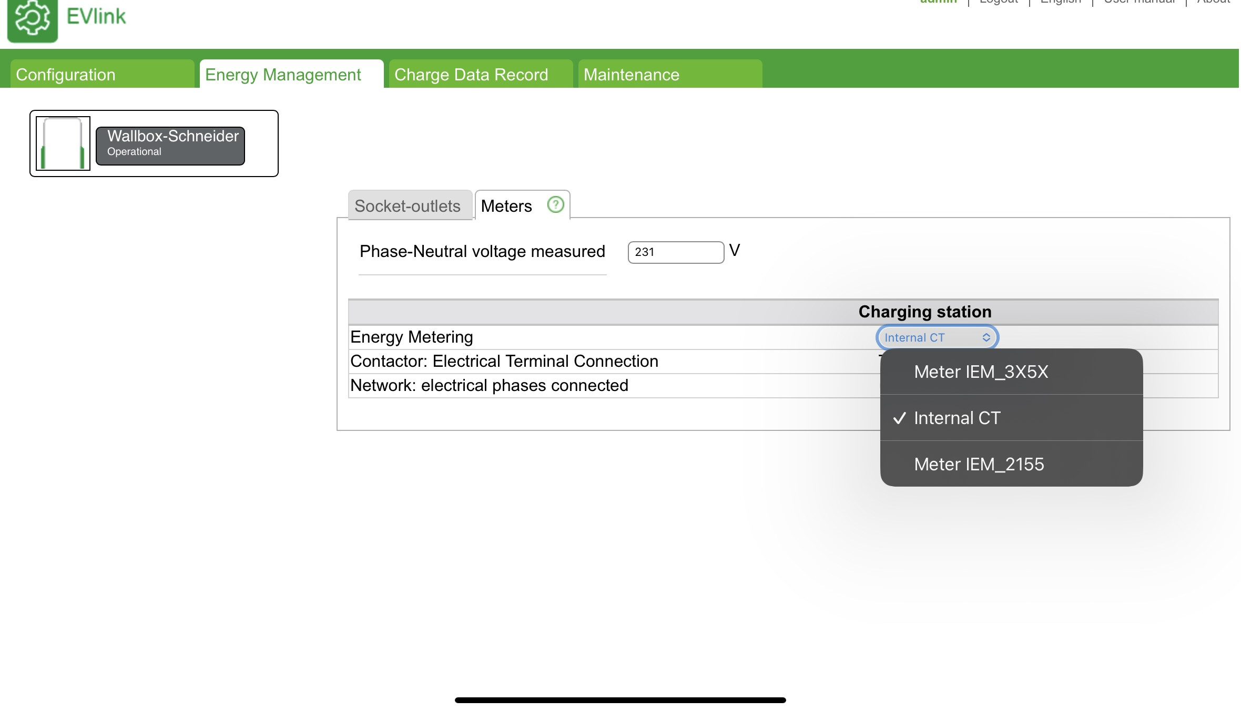The width and height of the screenshot is (1241, 711).
Task: Click the up-down chevron on Internal CT selector
Action: click(x=986, y=338)
